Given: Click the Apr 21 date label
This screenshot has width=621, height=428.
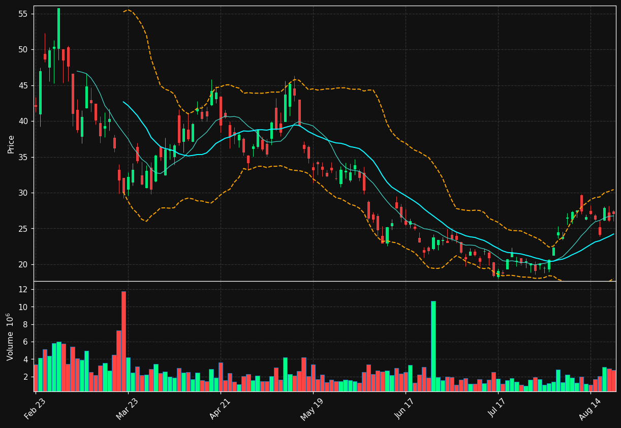Looking at the screenshot, I should pyautogui.click(x=220, y=409).
